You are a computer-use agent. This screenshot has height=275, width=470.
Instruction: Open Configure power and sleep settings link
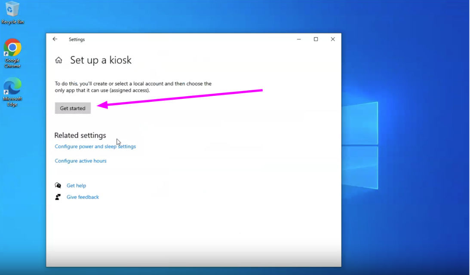point(95,147)
